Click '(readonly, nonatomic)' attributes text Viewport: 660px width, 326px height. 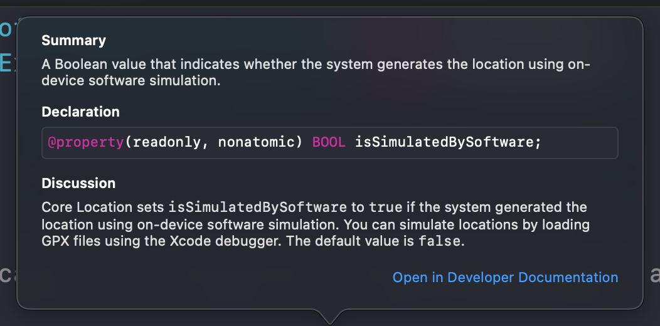pos(214,142)
